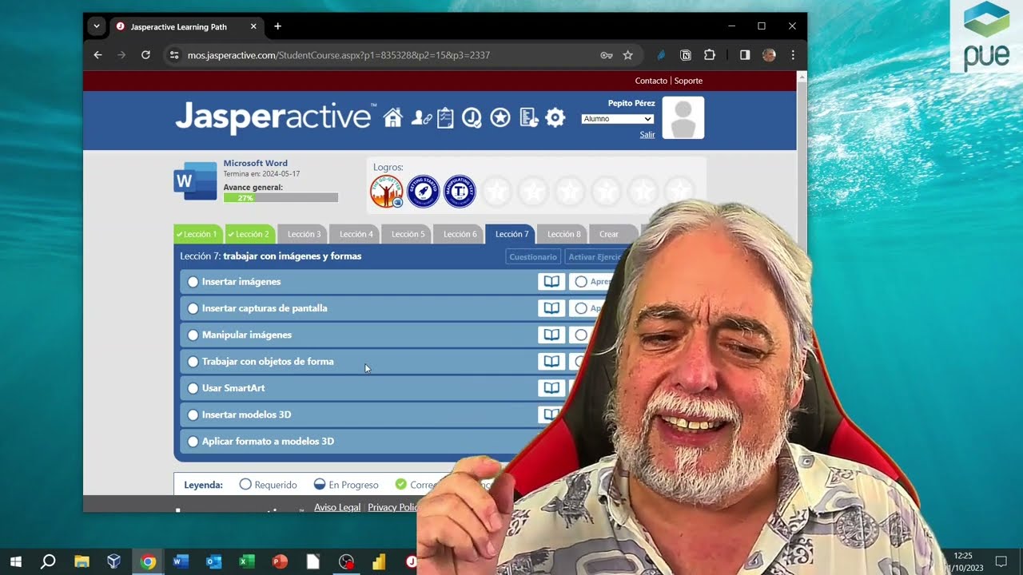
Task: Switch to Lección 8 tab
Action: 563,234
